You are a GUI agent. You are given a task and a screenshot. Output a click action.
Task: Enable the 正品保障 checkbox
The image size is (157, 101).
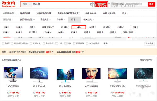coord(74,43)
